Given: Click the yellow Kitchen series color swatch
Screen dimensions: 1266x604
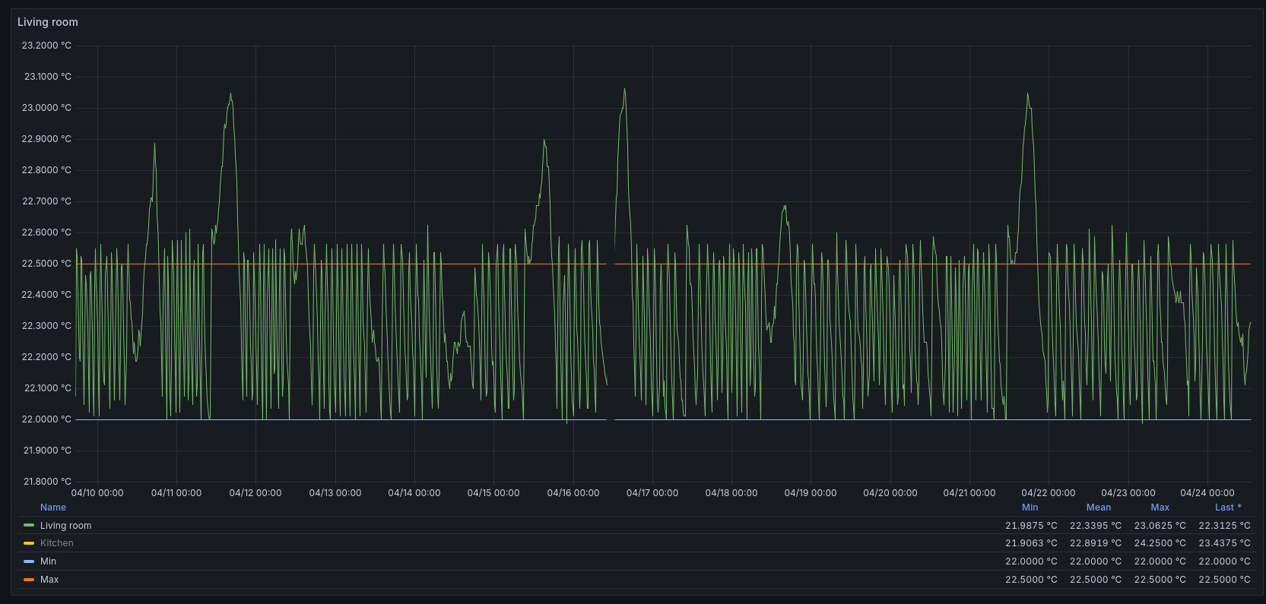Looking at the screenshot, I should (29, 543).
